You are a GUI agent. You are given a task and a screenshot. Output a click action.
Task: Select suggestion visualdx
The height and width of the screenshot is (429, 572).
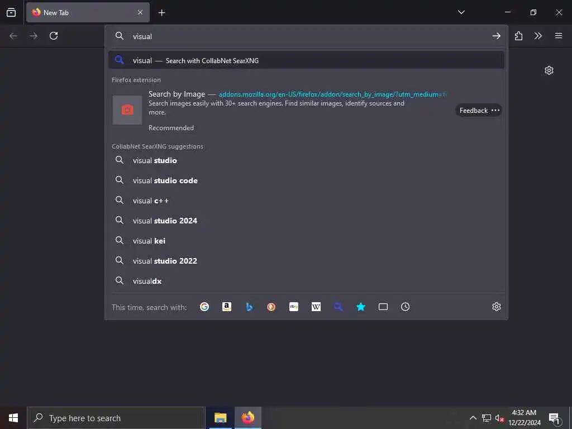click(307, 281)
